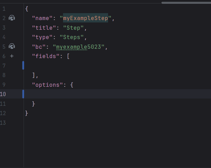Click the blue change marker on line 10
The height and width of the screenshot is (168, 211).
tap(23, 94)
